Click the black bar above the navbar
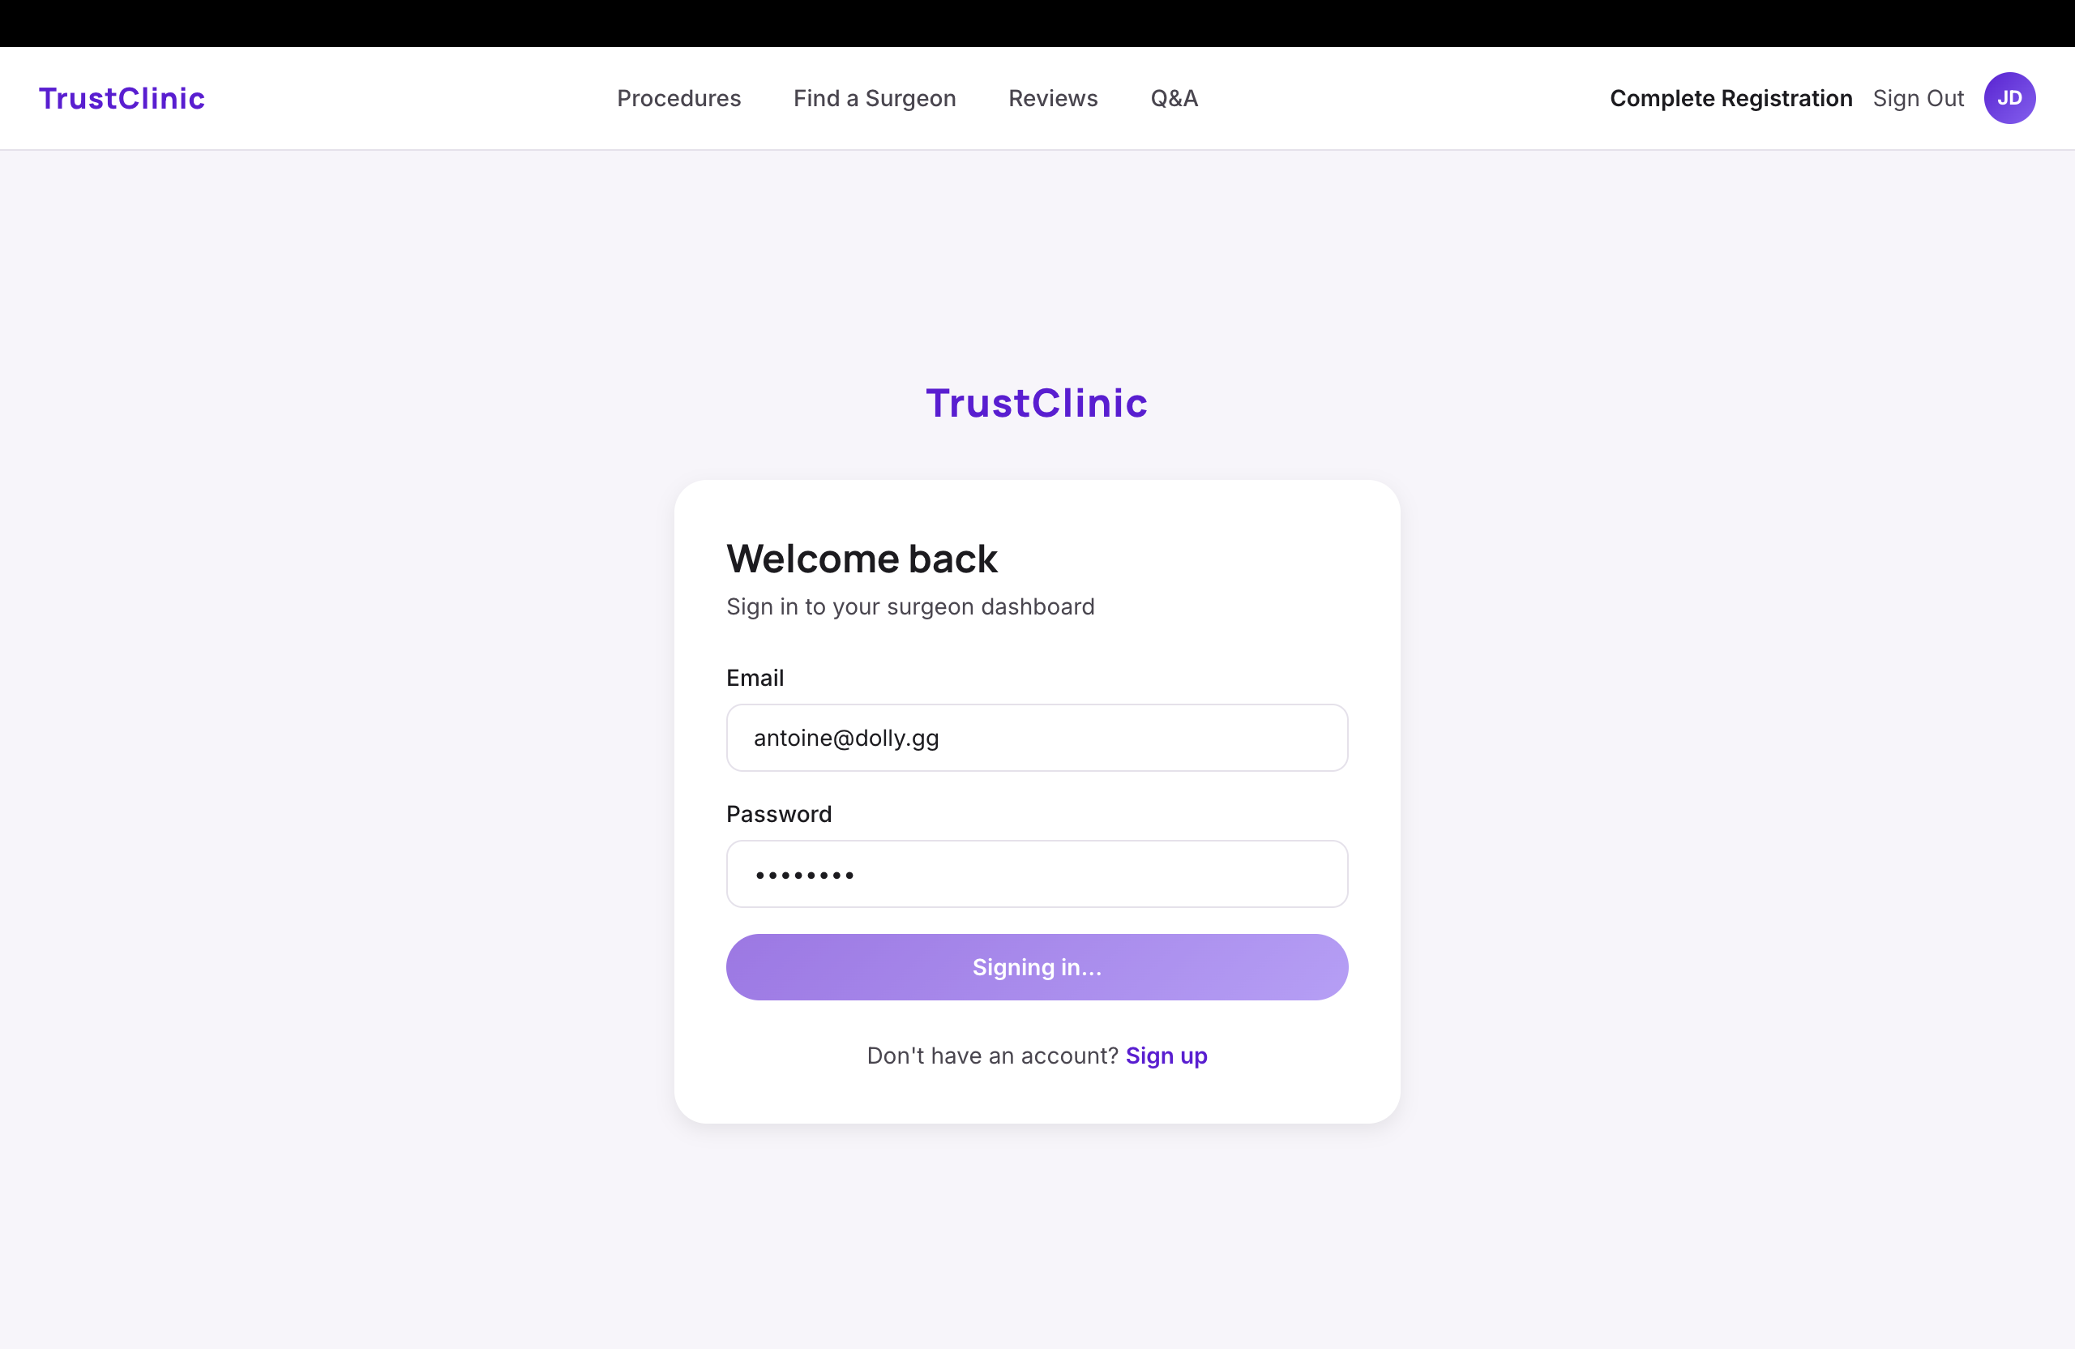 pos(1037,23)
